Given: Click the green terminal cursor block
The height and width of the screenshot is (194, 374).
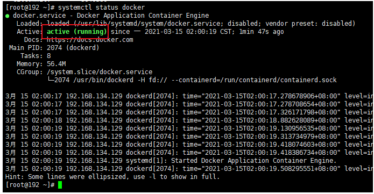Looking at the screenshot, I should tap(60, 185).
